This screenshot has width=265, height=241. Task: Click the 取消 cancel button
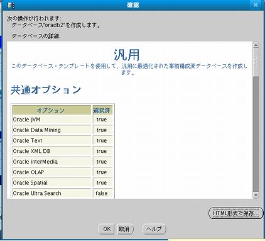125,229
